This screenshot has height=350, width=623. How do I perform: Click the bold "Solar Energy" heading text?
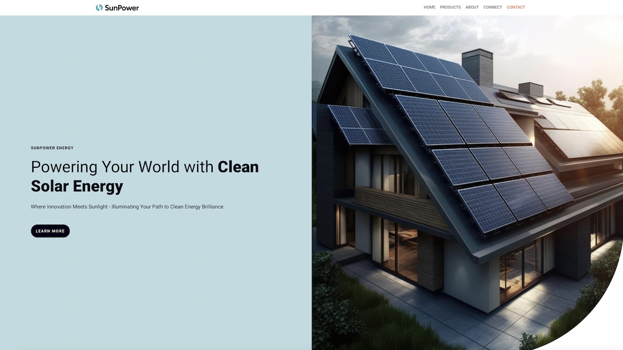[77, 186]
